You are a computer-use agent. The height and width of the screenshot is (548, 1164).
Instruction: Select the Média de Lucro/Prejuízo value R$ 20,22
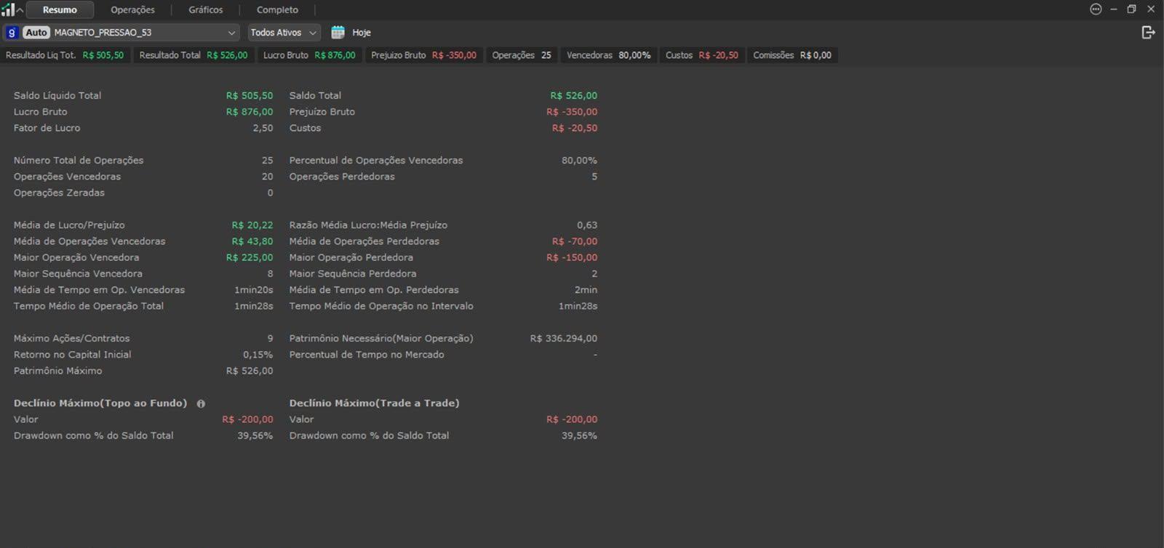pos(252,225)
